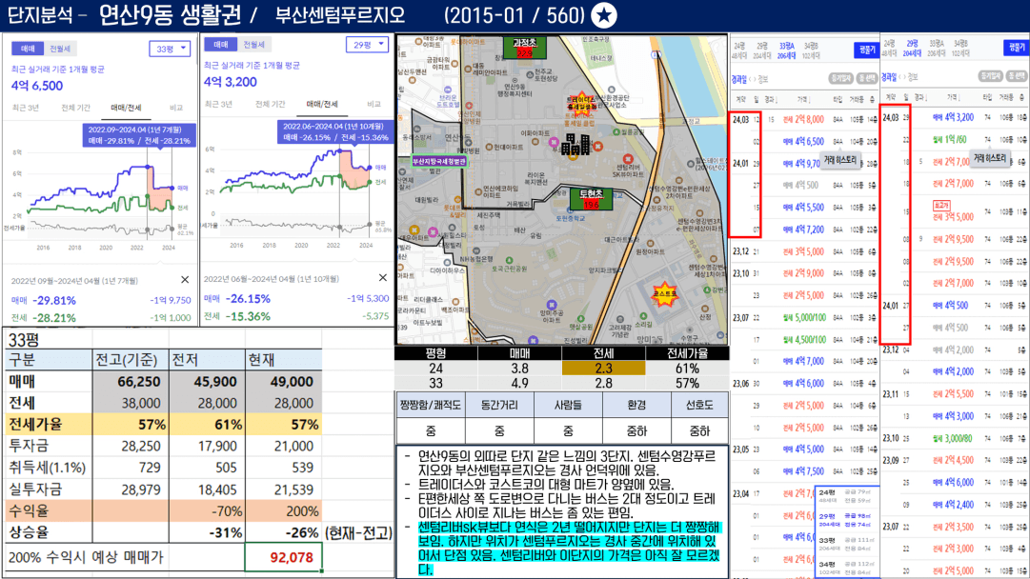Sort by 가격 column in 29평 list

(953, 97)
